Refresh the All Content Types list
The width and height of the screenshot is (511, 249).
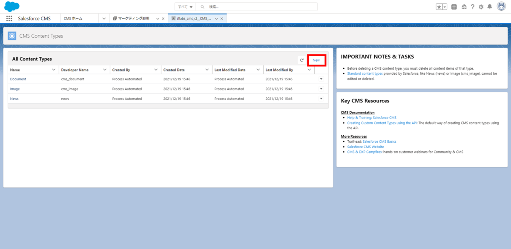(x=301, y=60)
